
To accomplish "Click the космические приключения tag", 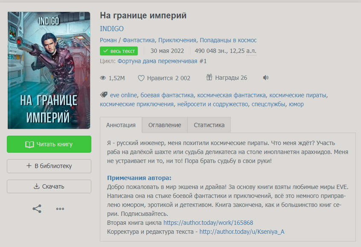I will 137,104.
